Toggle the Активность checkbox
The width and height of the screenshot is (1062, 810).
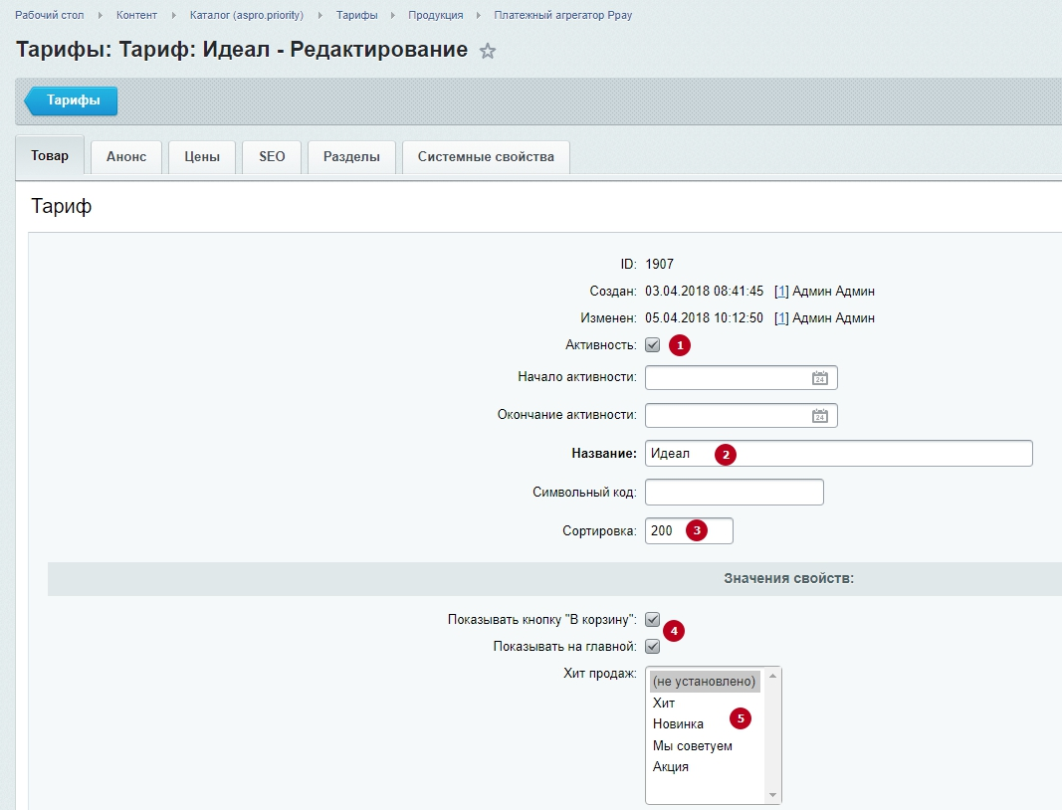tap(652, 344)
